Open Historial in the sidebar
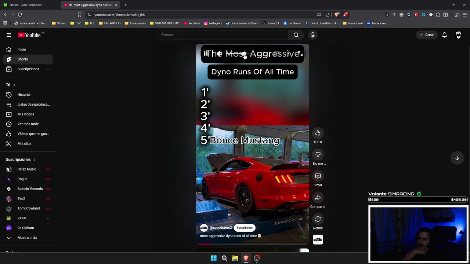Screen dimensions: 470x264 pyautogui.click(x=28, y=95)
